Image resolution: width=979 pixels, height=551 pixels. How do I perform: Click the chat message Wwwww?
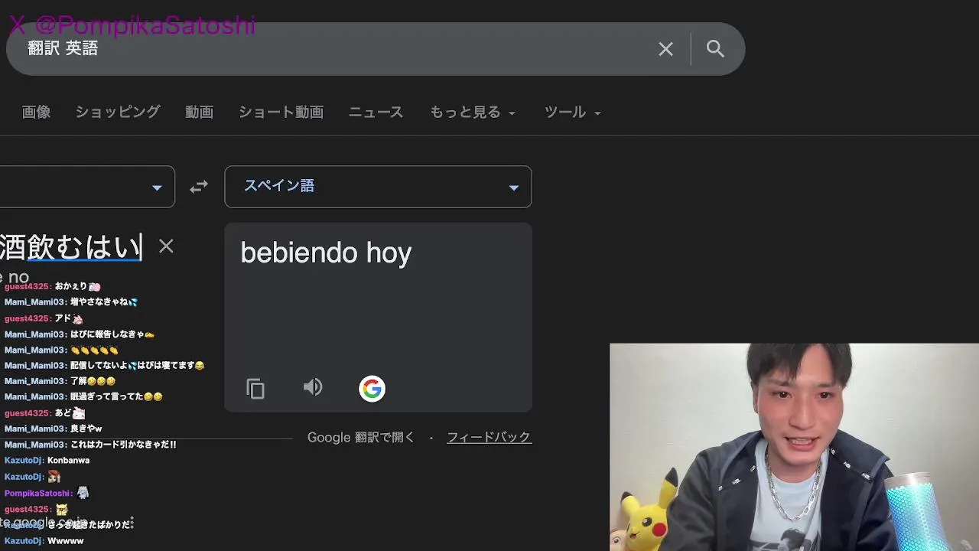[65, 540]
